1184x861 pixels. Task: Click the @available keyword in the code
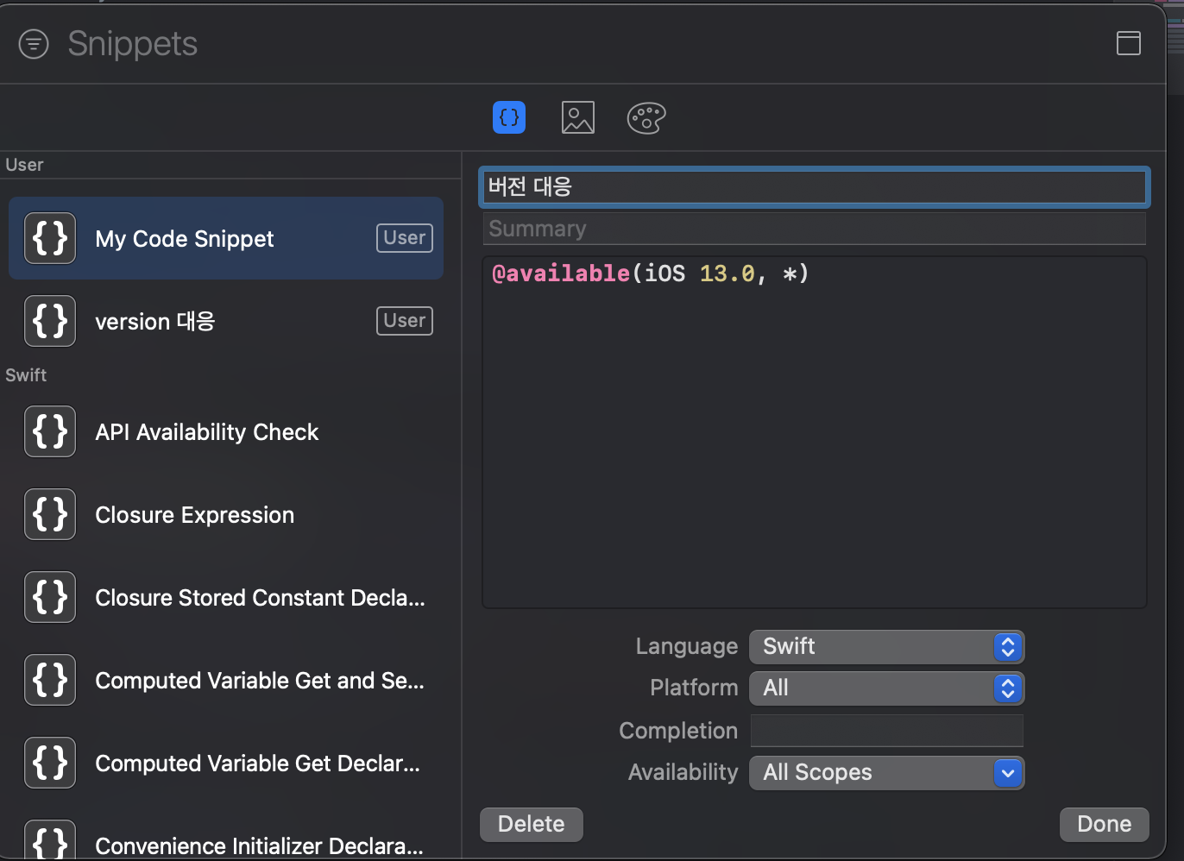point(561,273)
